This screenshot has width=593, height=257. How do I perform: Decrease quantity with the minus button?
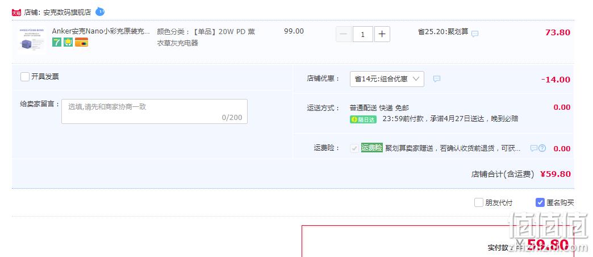[344, 34]
